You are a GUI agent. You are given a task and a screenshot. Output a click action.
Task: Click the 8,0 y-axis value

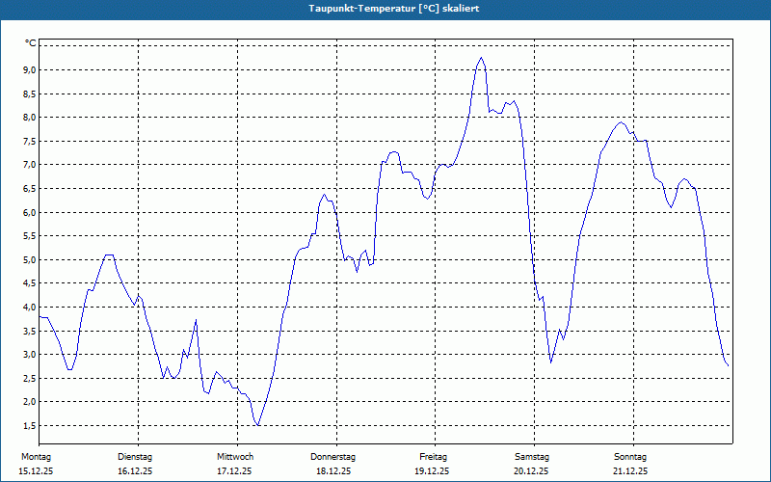pyautogui.click(x=30, y=117)
